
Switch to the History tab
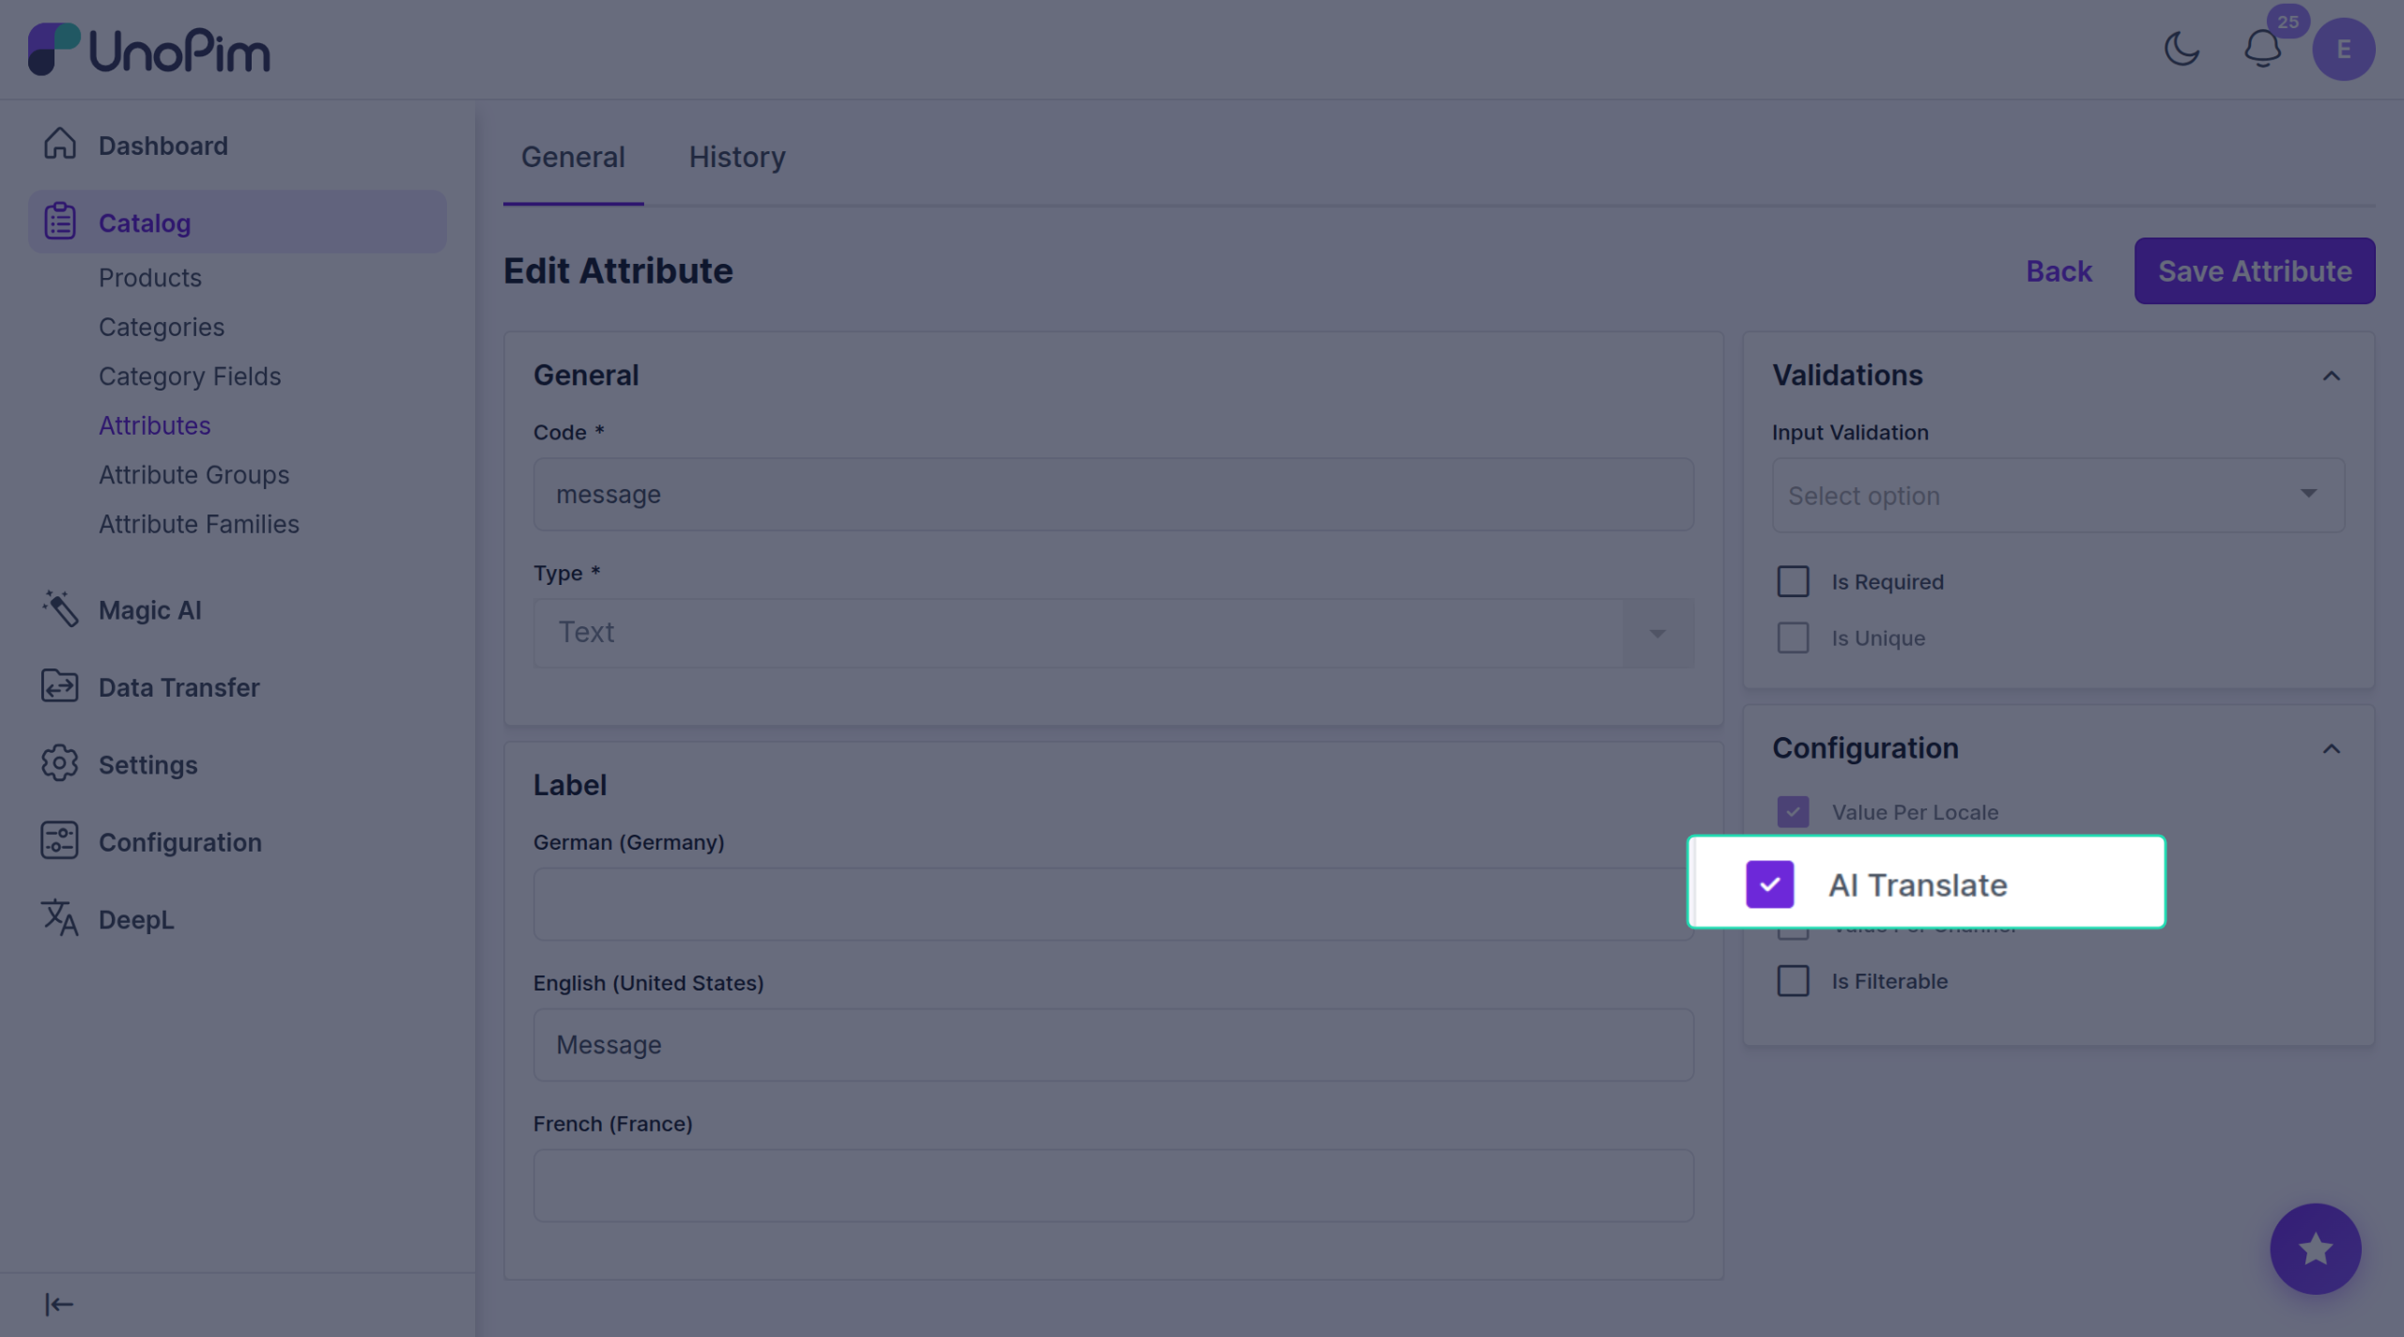point(737,157)
